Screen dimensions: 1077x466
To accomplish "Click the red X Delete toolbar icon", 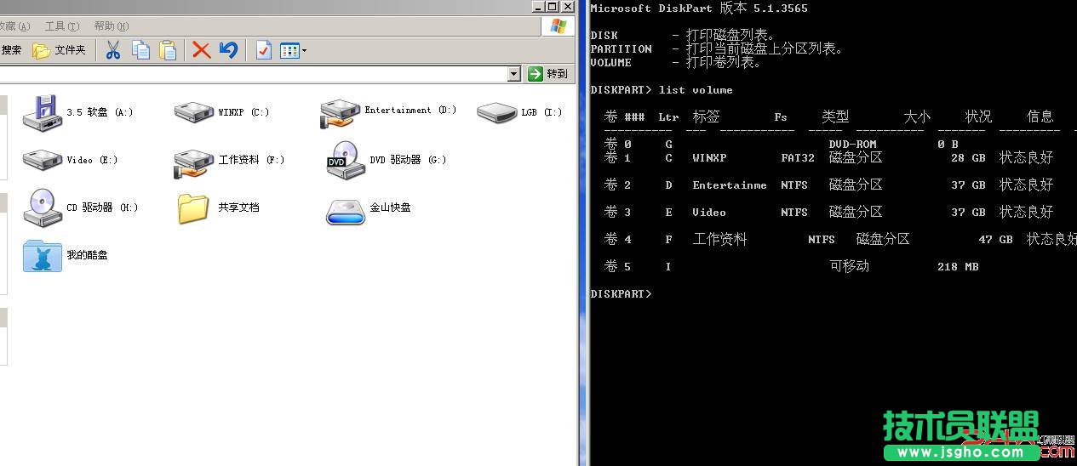I will [201, 50].
